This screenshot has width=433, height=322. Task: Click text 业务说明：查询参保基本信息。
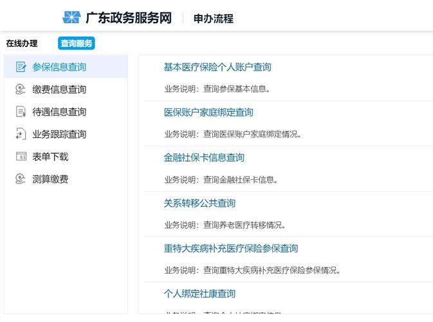(x=217, y=89)
